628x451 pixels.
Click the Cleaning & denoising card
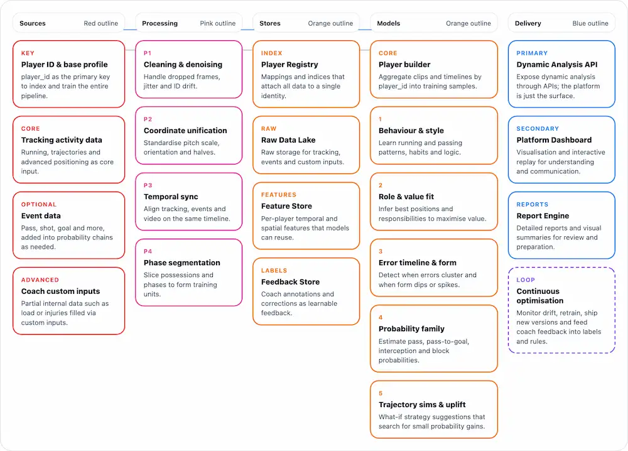(188, 69)
